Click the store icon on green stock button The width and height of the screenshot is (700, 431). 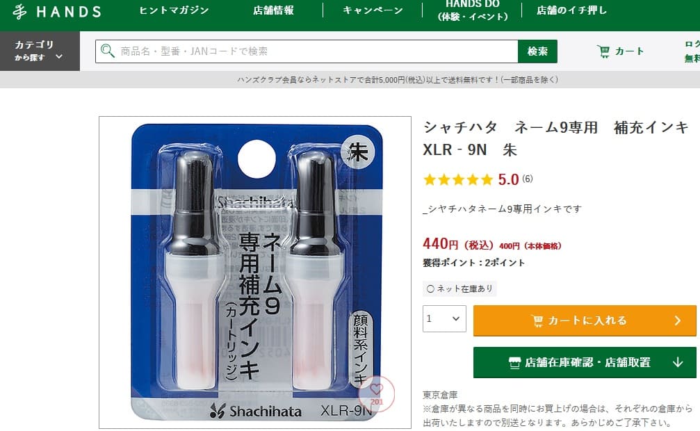coord(514,363)
